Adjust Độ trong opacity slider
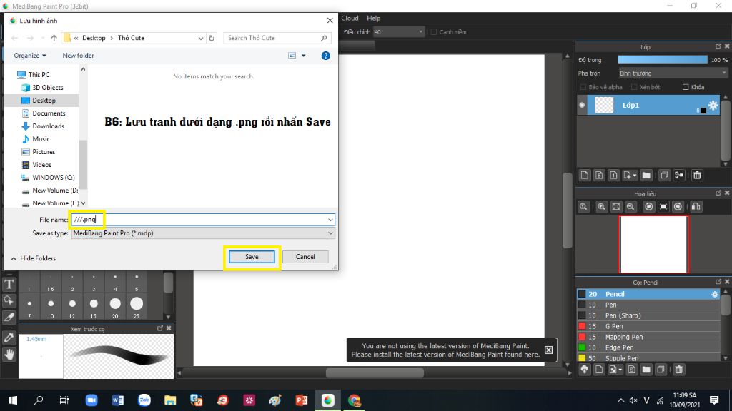Screen dimensions: 732x411 click(663, 60)
